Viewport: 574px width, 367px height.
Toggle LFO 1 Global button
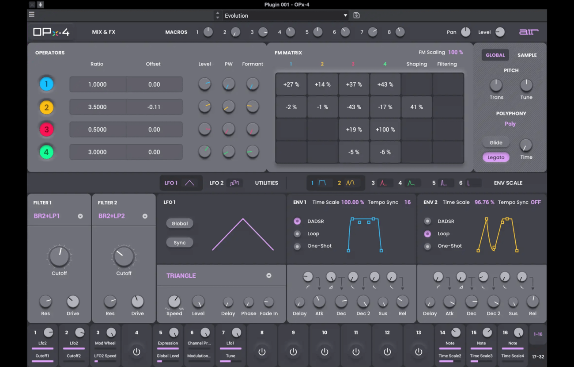(x=180, y=223)
